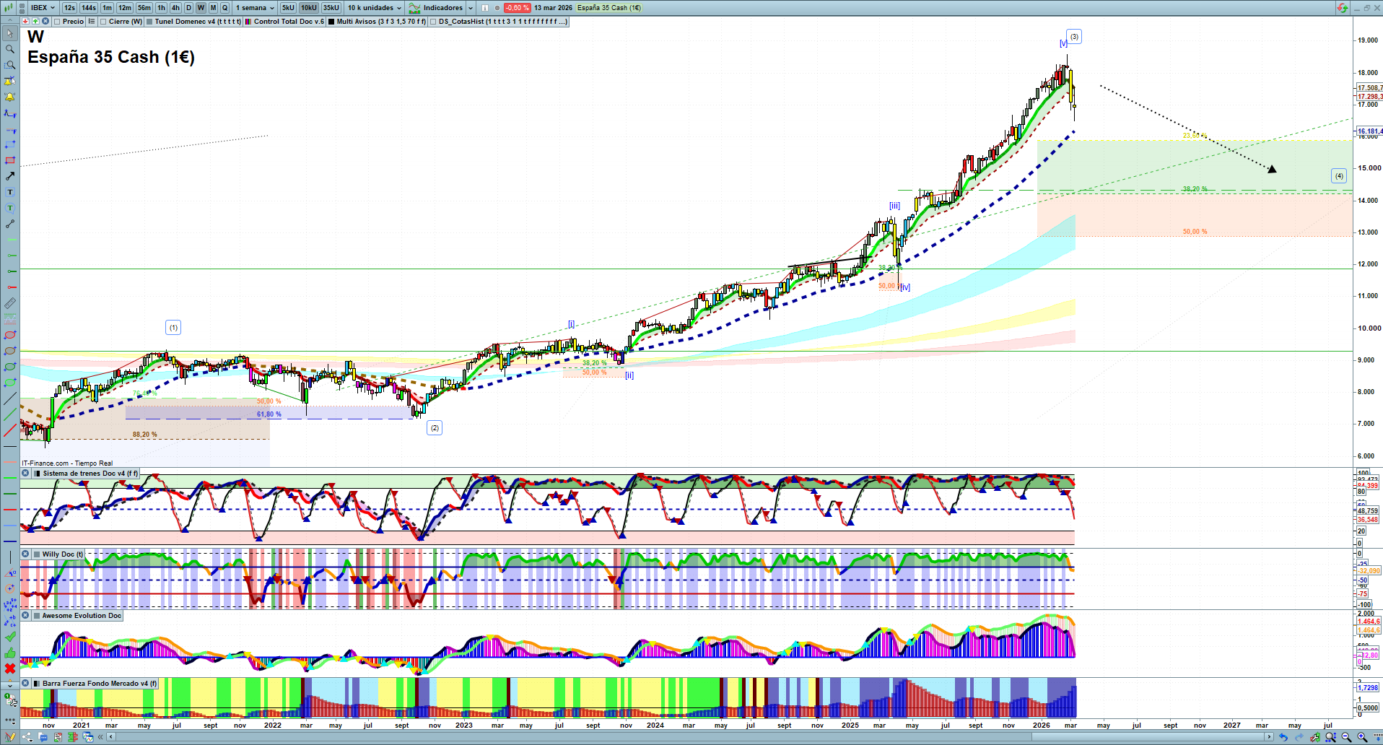Toggle the Precio checkbox
Viewport: 1383px width, 745px height.
(x=58, y=22)
